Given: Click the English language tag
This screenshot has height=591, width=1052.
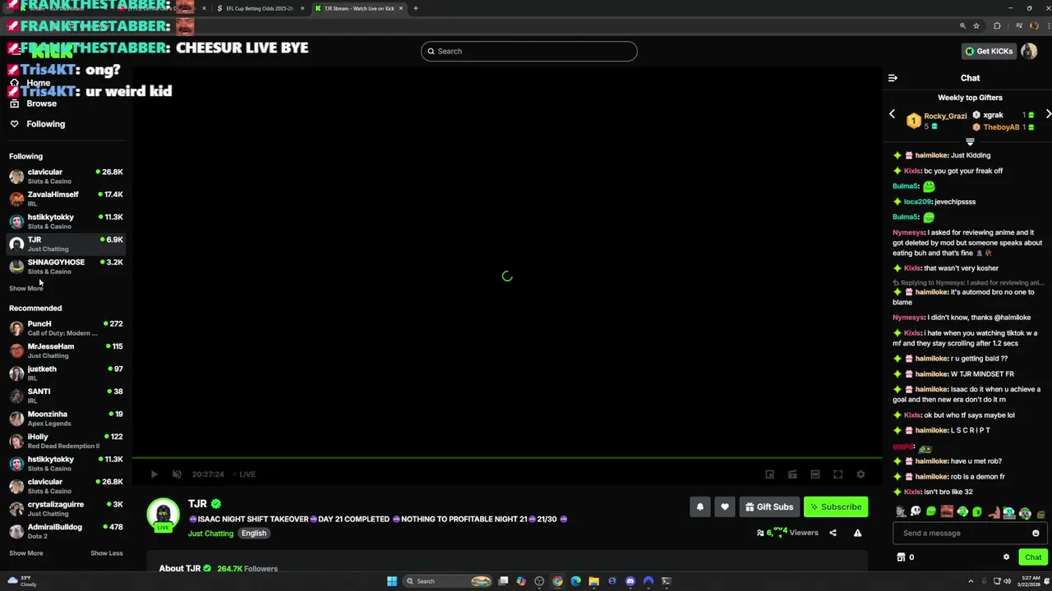Looking at the screenshot, I should click(253, 534).
